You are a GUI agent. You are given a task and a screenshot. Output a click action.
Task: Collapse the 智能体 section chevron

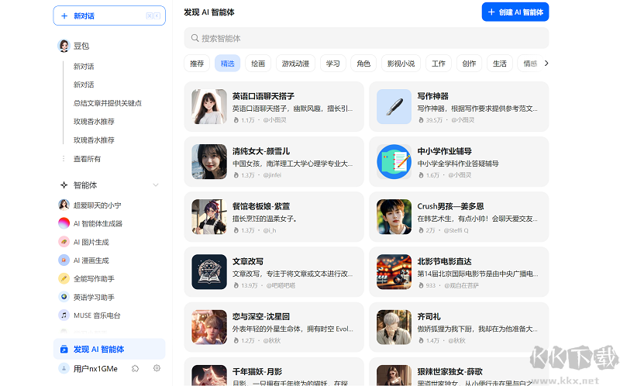tap(156, 185)
